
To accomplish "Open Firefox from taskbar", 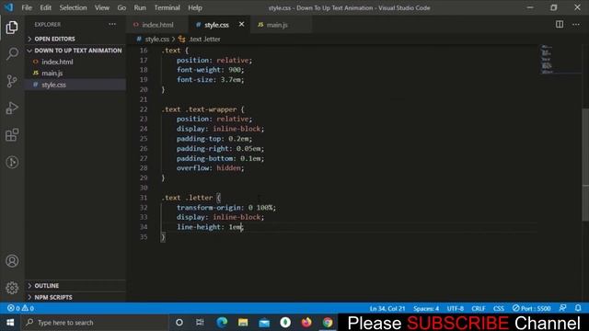I will click(306, 323).
